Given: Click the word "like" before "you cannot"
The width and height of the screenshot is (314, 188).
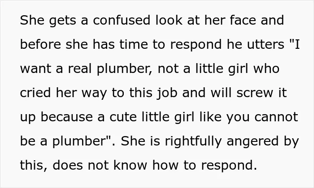Looking at the screenshot, I should tap(210, 117).
